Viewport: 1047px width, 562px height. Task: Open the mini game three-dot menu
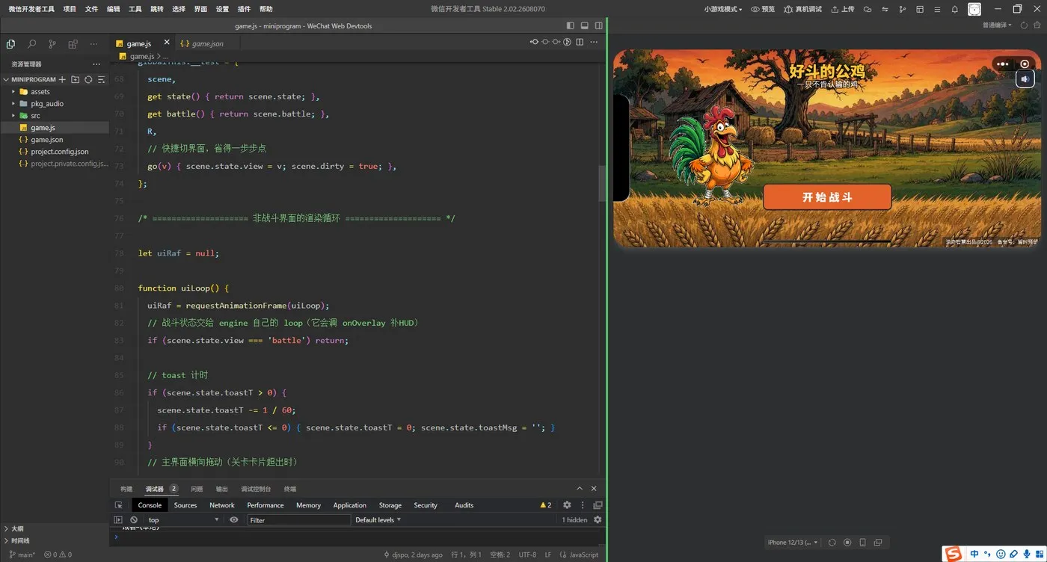click(1003, 64)
